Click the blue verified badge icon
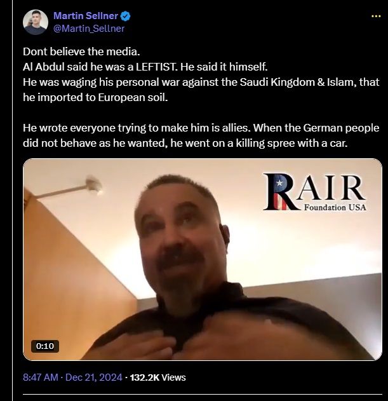Image resolution: width=388 pixels, height=401 pixels. pos(126,16)
